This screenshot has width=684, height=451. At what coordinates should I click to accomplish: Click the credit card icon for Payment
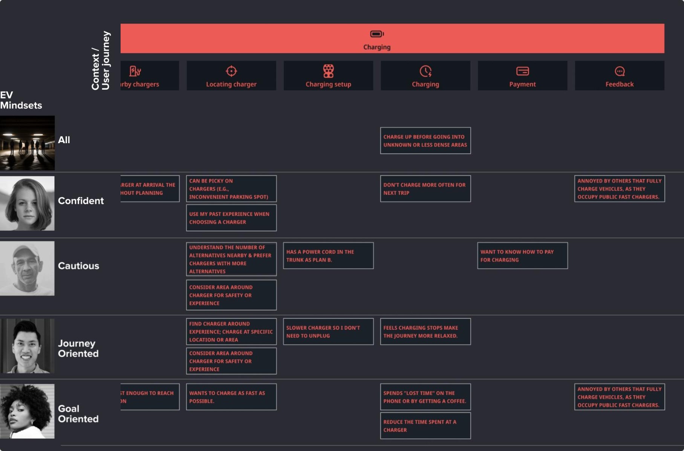[x=523, y=71]
